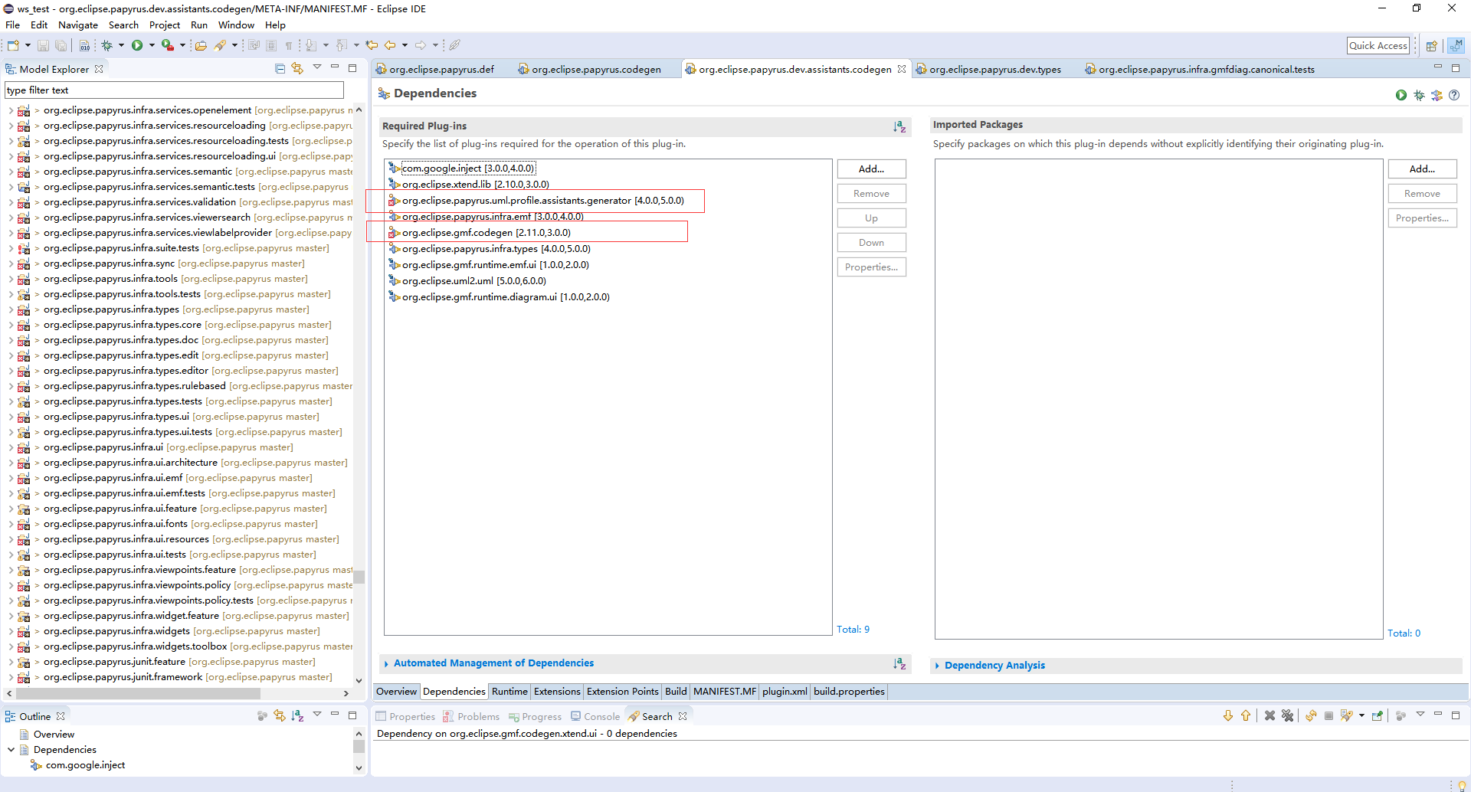Click Organize Manifests icon in Dependencies header
The width and height of the screenshot is (1471, 792).
point(1437,95)
